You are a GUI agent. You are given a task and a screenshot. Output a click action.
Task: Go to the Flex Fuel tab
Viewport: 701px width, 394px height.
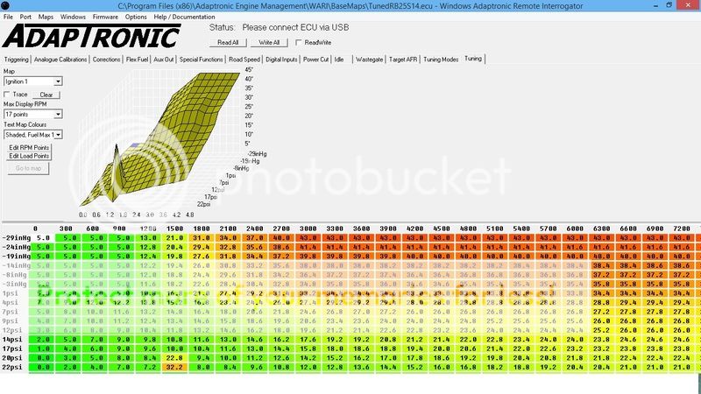(x=138, y=59)
